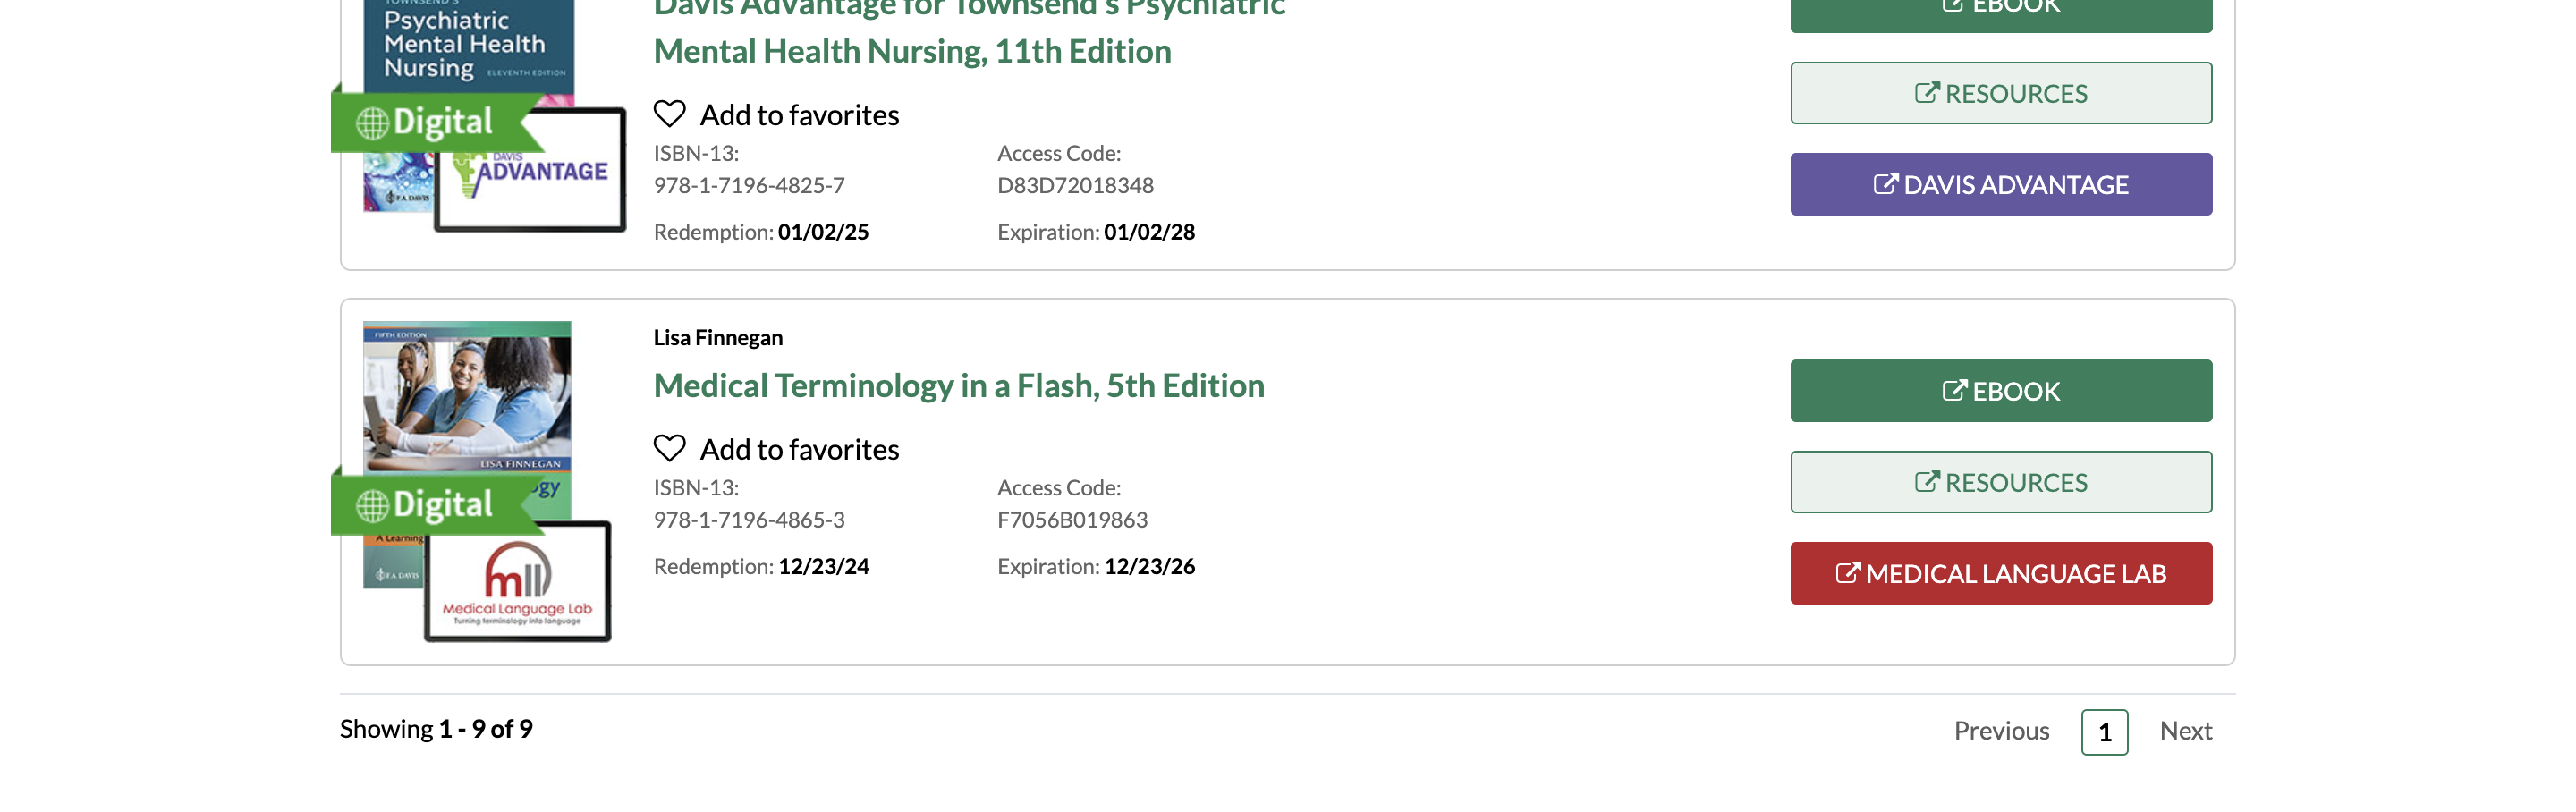Click the Davis Advantage tablet logo
Viewport: 2576px width, 812px height.
pyautogui.click(x=530, y=170)
